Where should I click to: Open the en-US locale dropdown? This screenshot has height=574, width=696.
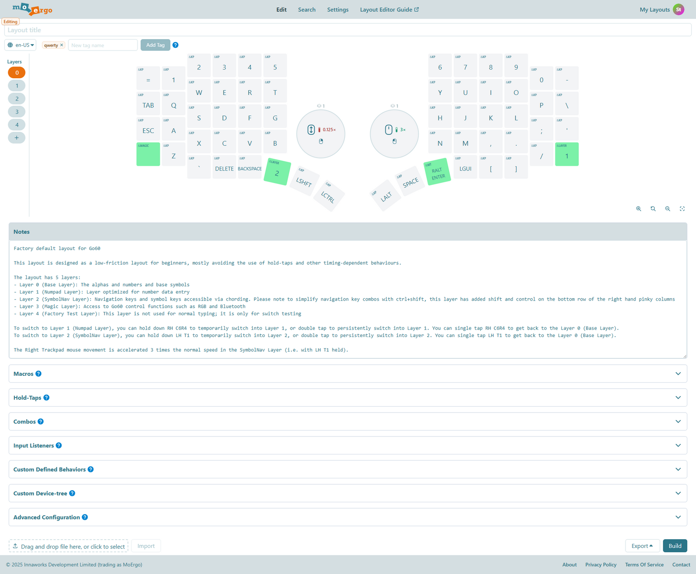coord(20,45)
